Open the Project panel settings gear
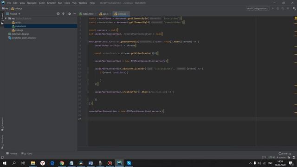Screen dimensions: 297x167 coord(70,14)
